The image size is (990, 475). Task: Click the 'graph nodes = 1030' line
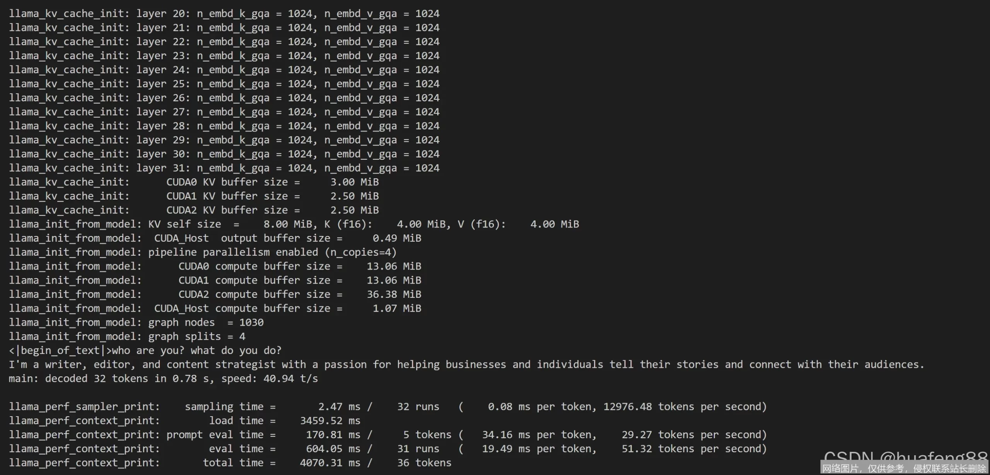(x=136, y=323)
